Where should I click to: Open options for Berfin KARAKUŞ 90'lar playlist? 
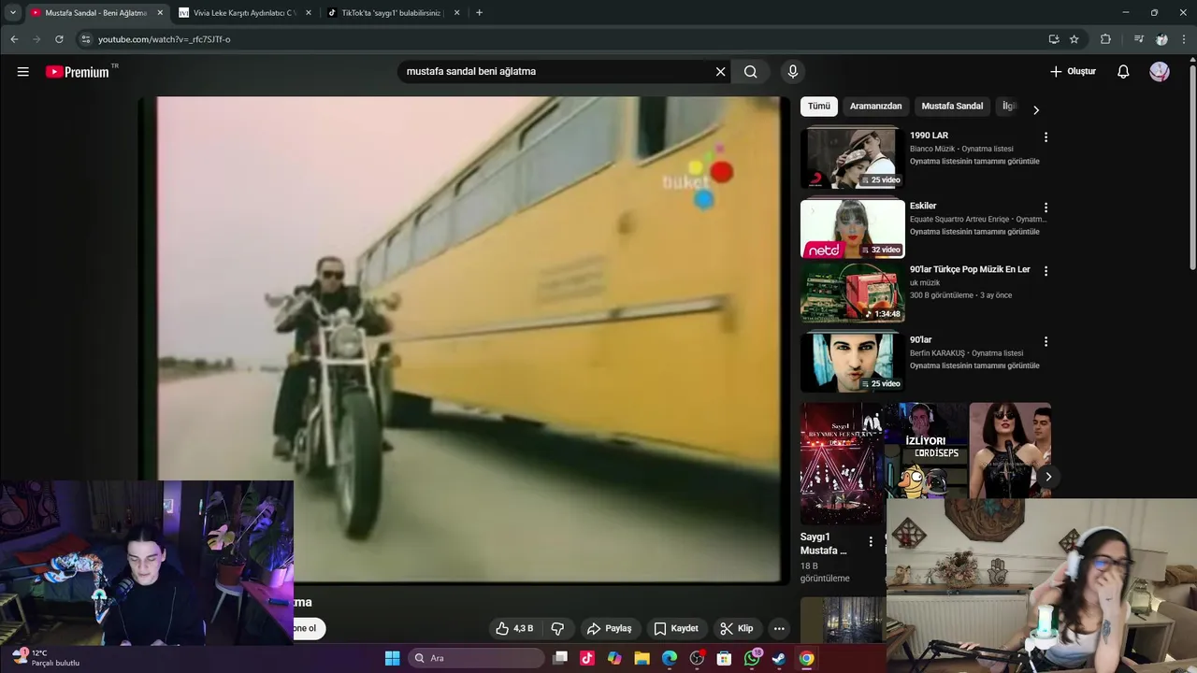(1046, 341)
